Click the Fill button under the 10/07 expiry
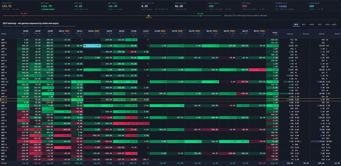The width and height of the screenshot is (341, 166). 38,36
